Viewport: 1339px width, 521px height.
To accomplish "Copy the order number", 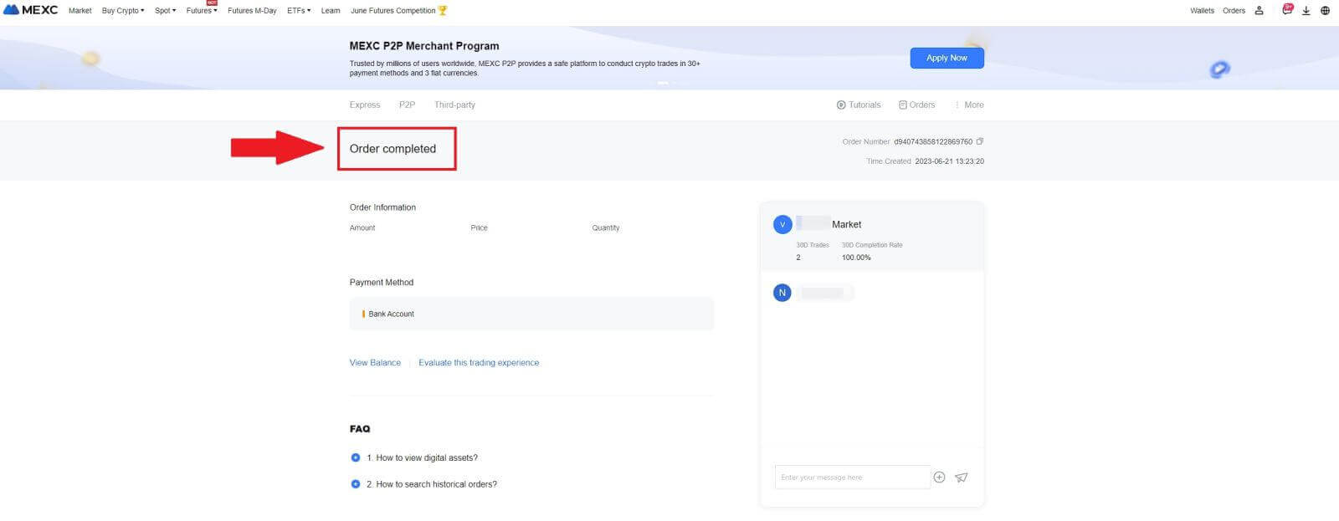I will pyautogui.click(x=980, y=141).
